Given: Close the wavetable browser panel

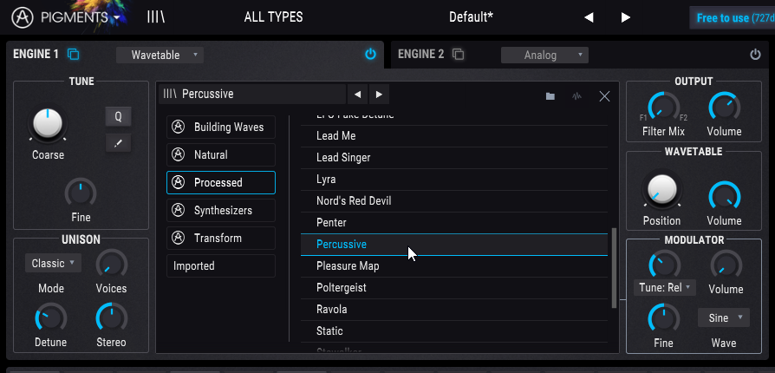Looking at the screenshot, I should pos(604,96).
